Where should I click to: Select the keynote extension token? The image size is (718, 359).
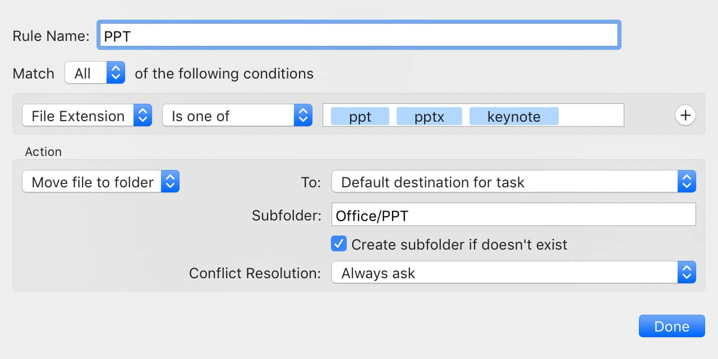point(514,116)
